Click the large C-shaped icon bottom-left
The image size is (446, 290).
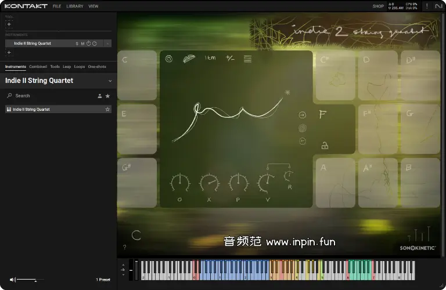coord(136,235)
